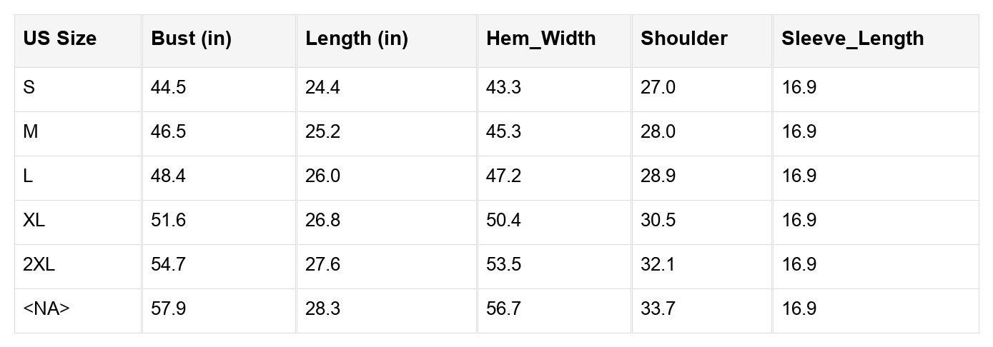This screenshot has height=347, width=993.
Task: Select the Hem_Width column header
Action: 540,39
